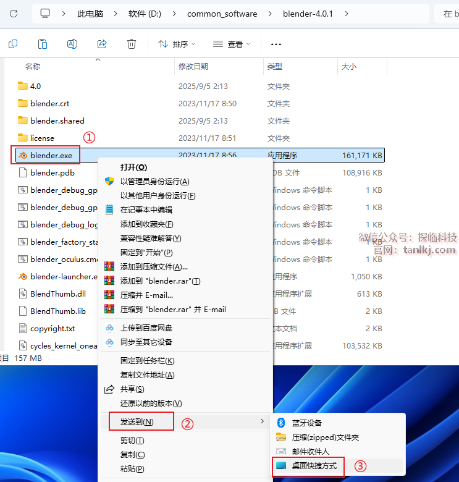Expand chevron after 此电脑 in breadcrumb
The height and width of the screenshot is (482, 459).
pyautogui.click(x=116, y=14)
